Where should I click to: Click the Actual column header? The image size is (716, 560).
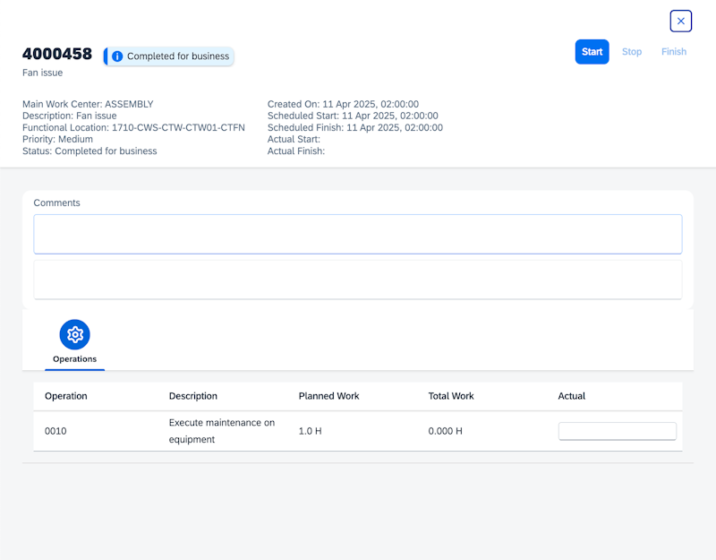(x=572, y=396)
